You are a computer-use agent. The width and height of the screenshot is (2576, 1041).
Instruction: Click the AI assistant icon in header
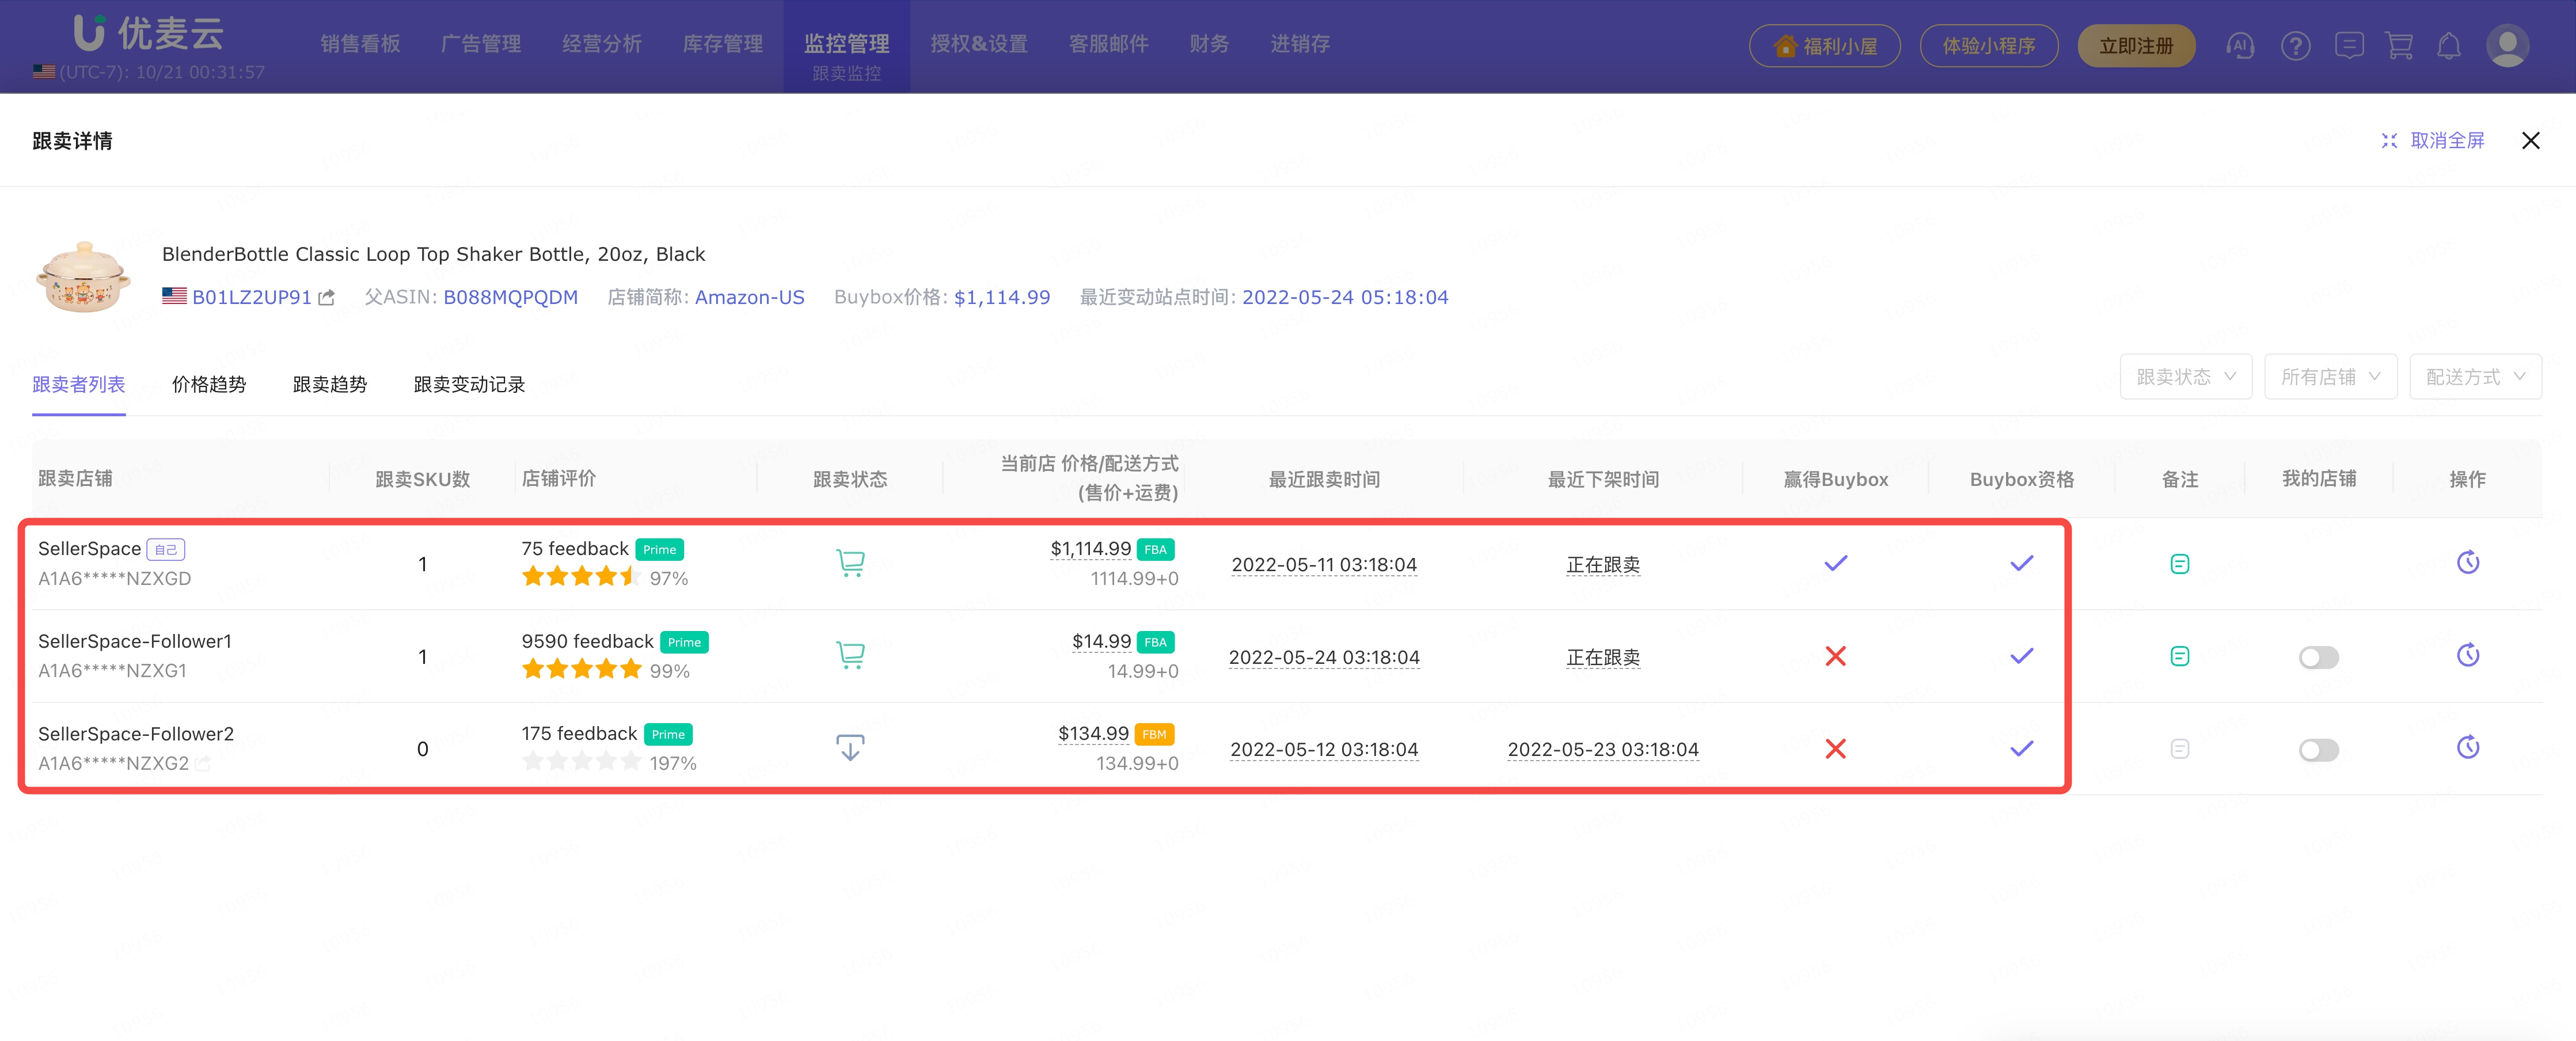point(2240,45)
